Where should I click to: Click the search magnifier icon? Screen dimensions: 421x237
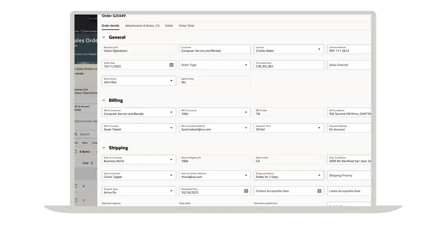tap(76, 134)
